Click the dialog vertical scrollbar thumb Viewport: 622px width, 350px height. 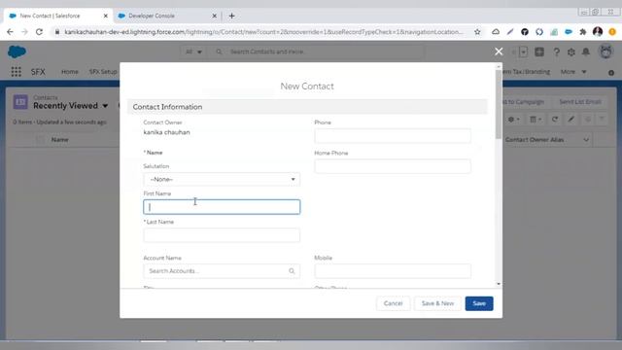(499, 104)
